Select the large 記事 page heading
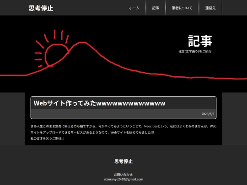247x185 pixels. (200, 41)
